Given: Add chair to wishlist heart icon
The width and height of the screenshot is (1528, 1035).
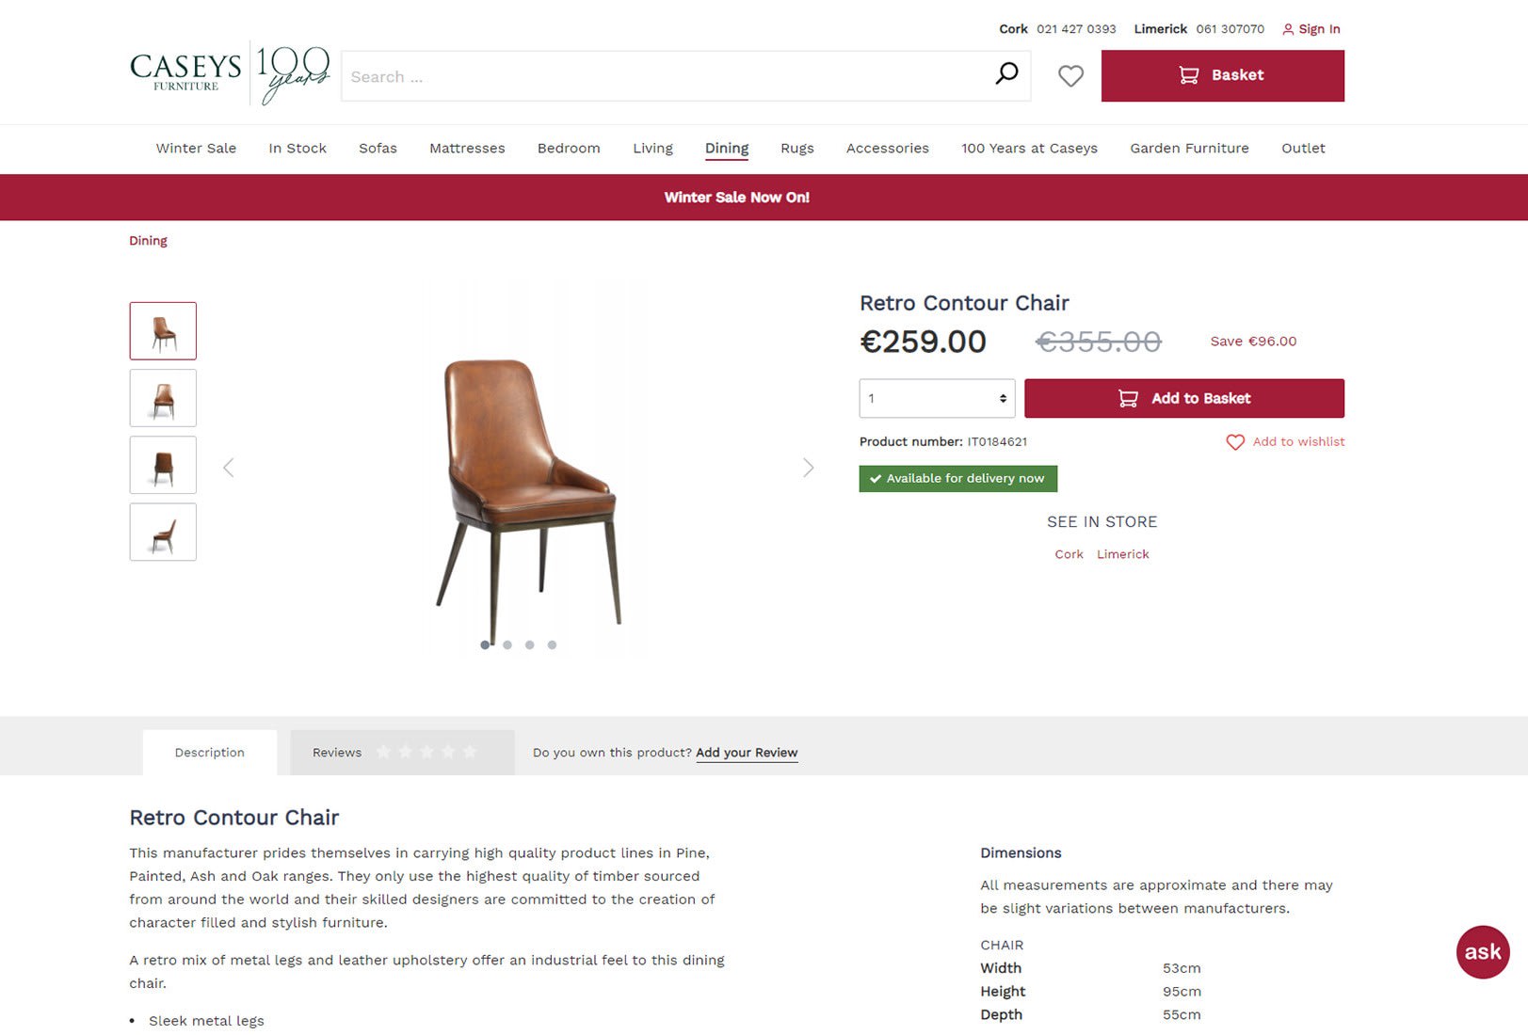Looking at the screenshot, I should coord(1235,442).
